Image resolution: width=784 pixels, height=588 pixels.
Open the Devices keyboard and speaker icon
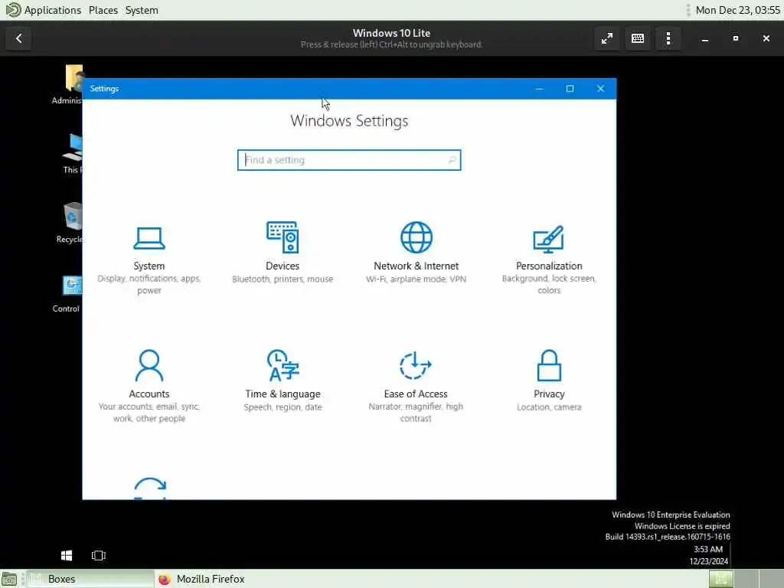(283, 237)
